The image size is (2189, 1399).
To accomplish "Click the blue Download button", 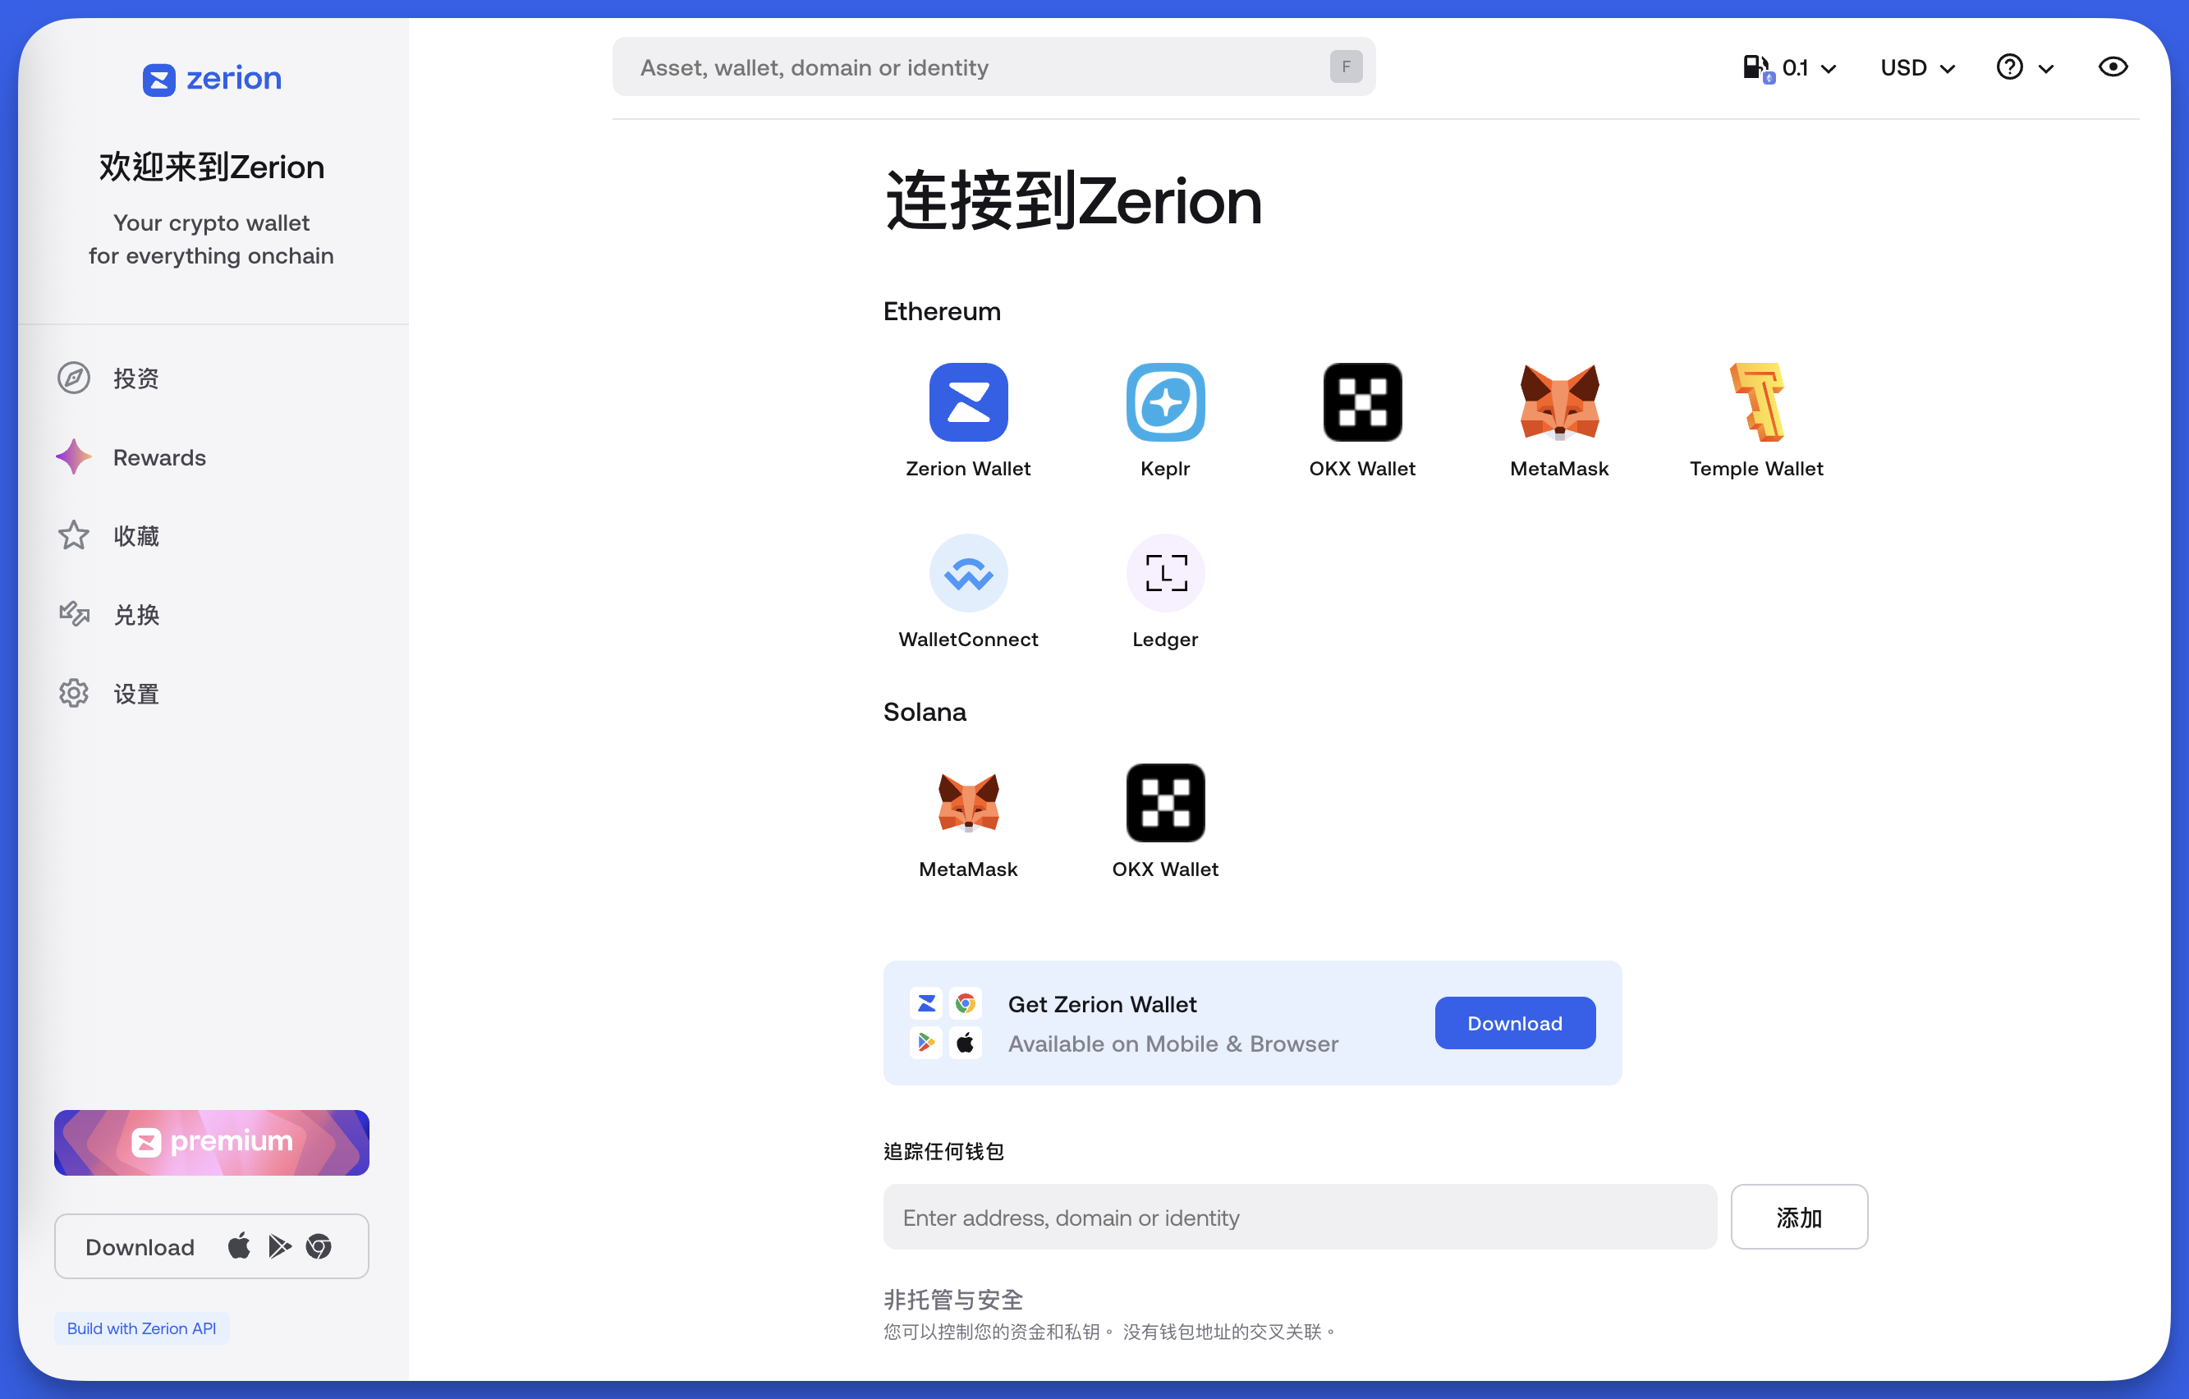I will pyautogui.click(x=1514, y=1023).
